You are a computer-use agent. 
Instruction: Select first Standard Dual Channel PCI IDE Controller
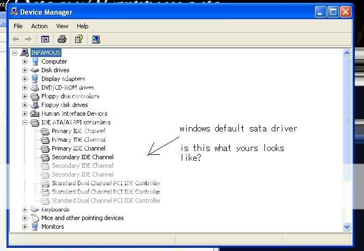[x=106, y=183]
